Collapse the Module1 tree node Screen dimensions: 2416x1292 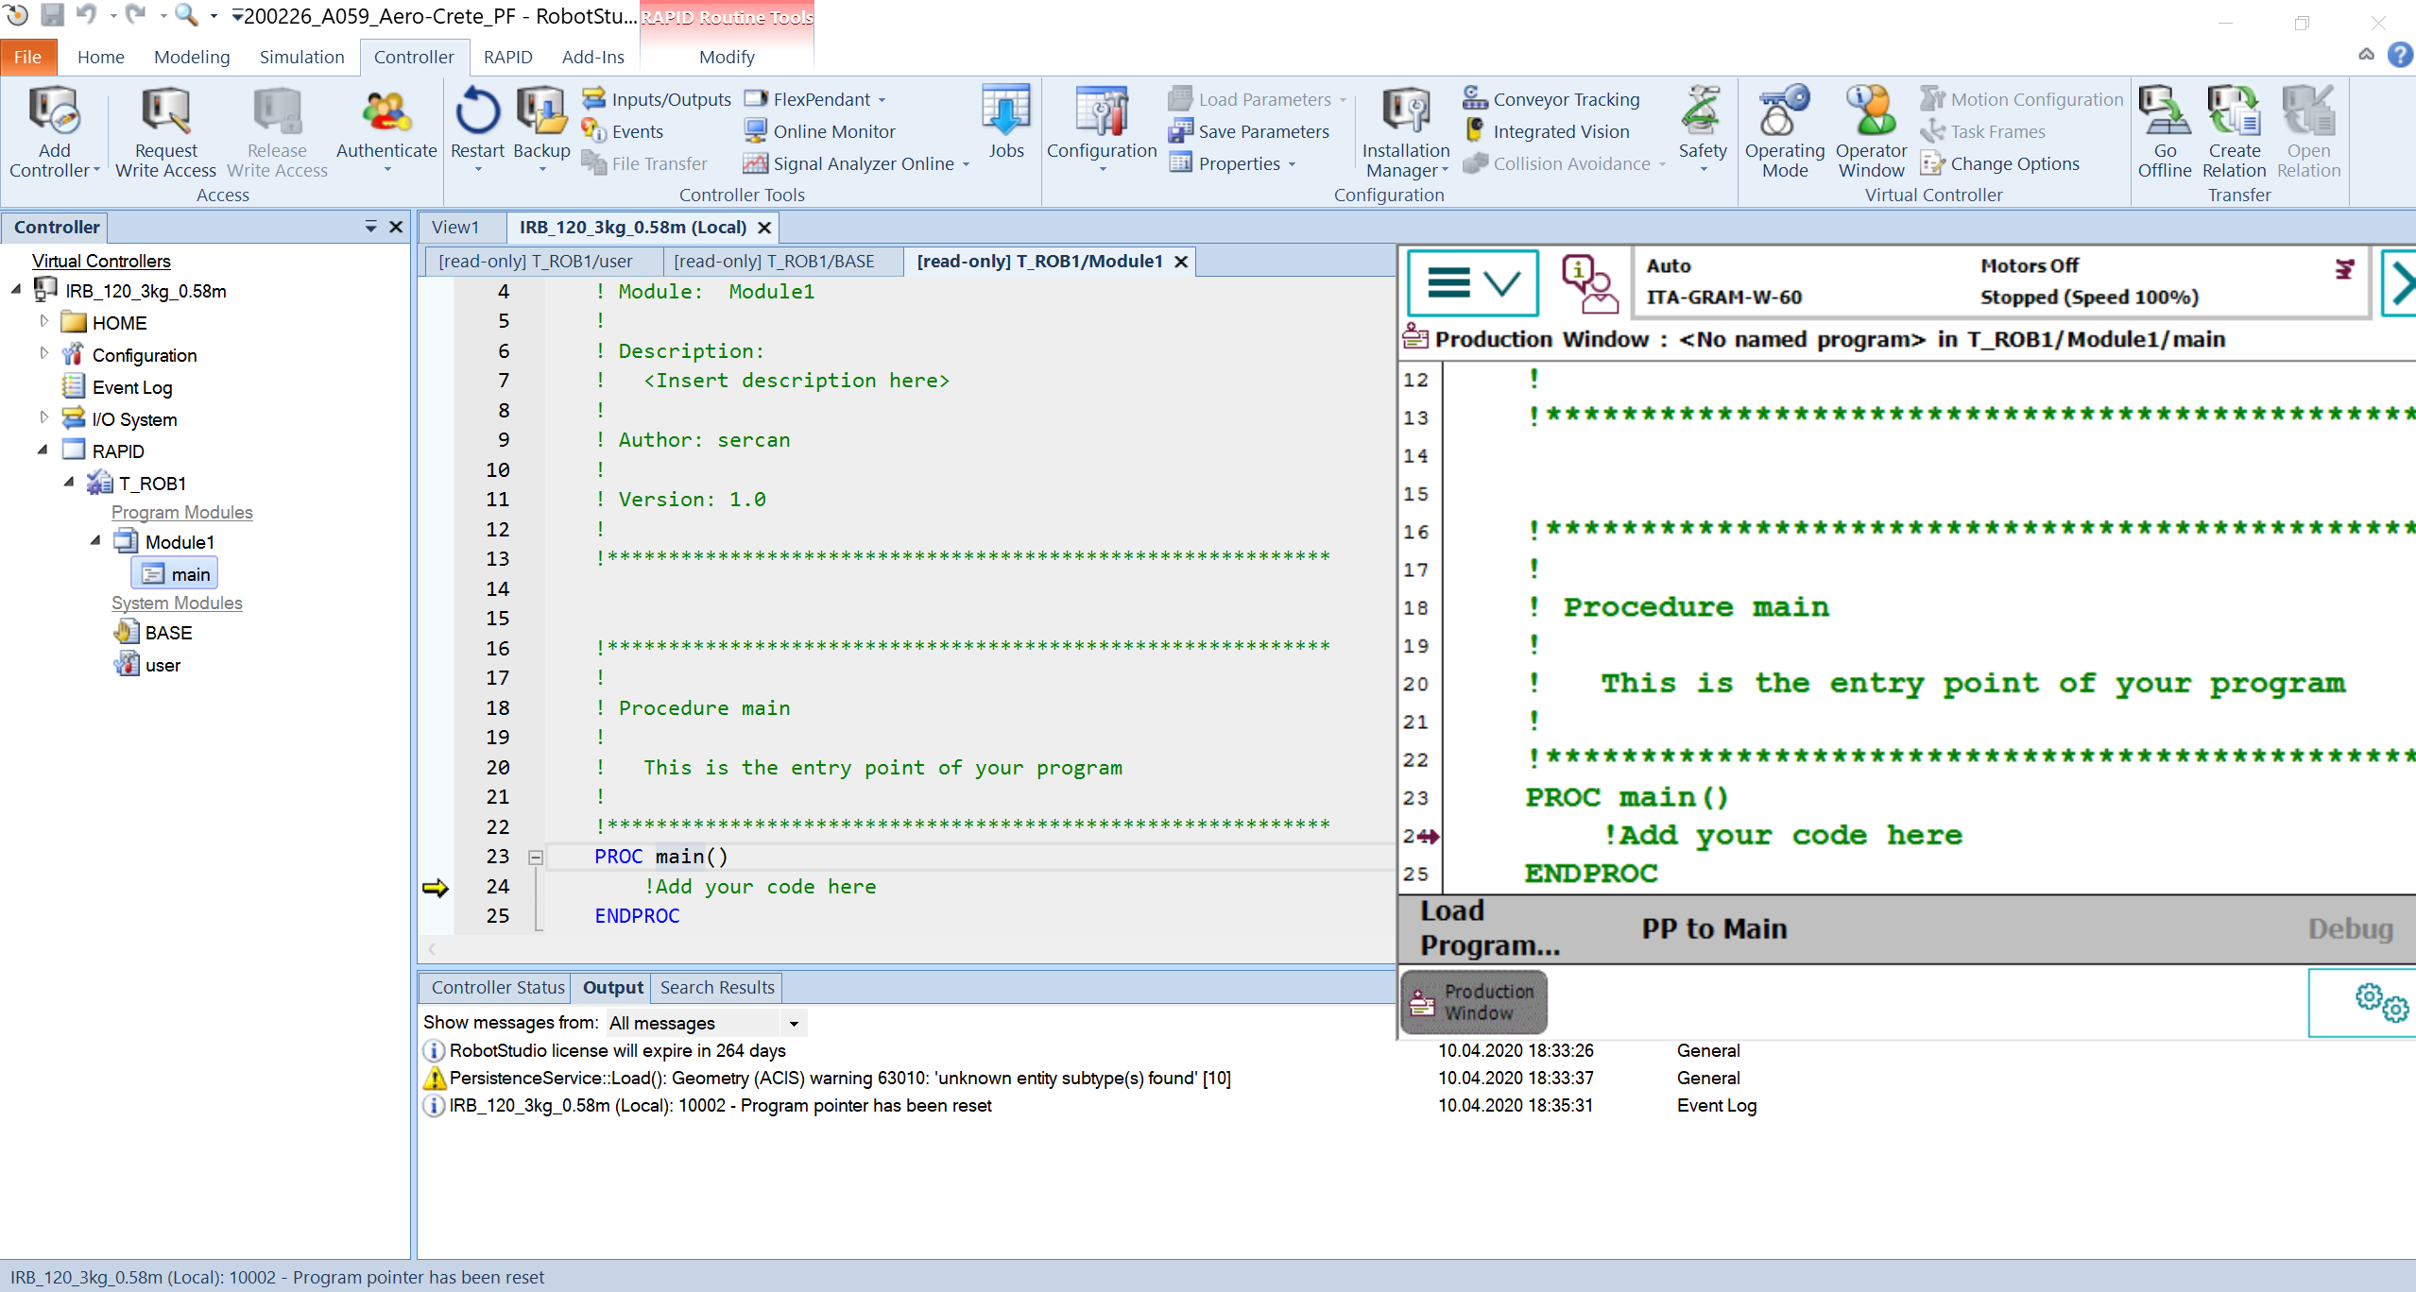pos(94,541)
